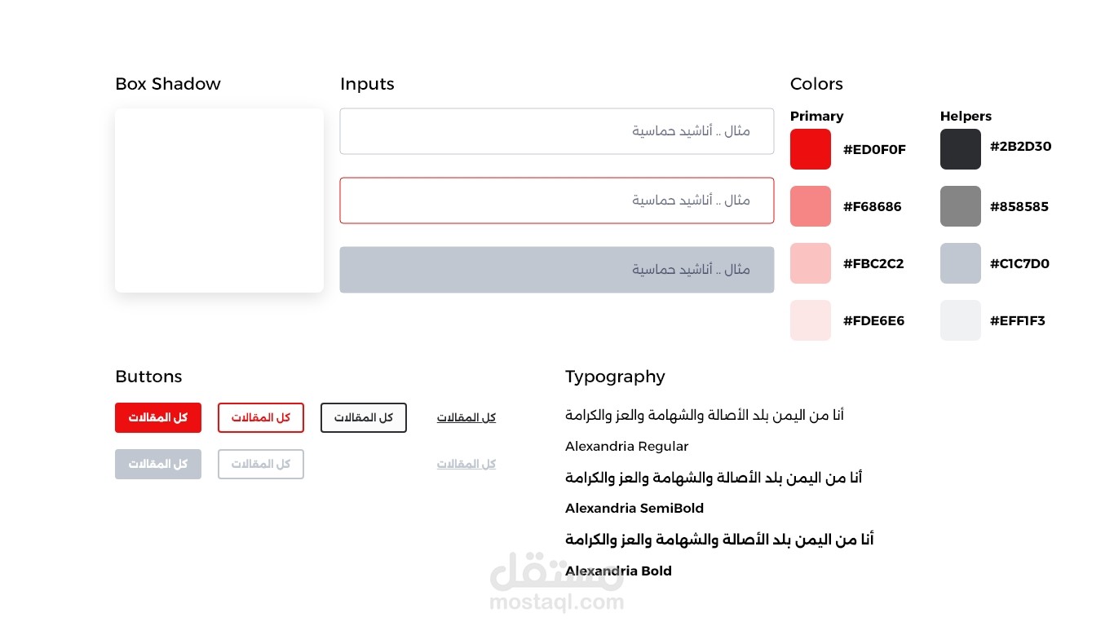Click the gray filled disabled input

coord(557,270)
